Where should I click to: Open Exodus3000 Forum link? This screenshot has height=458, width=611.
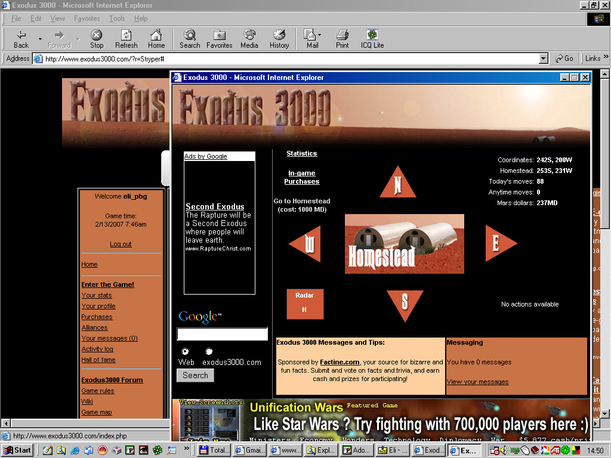point(112,380)
